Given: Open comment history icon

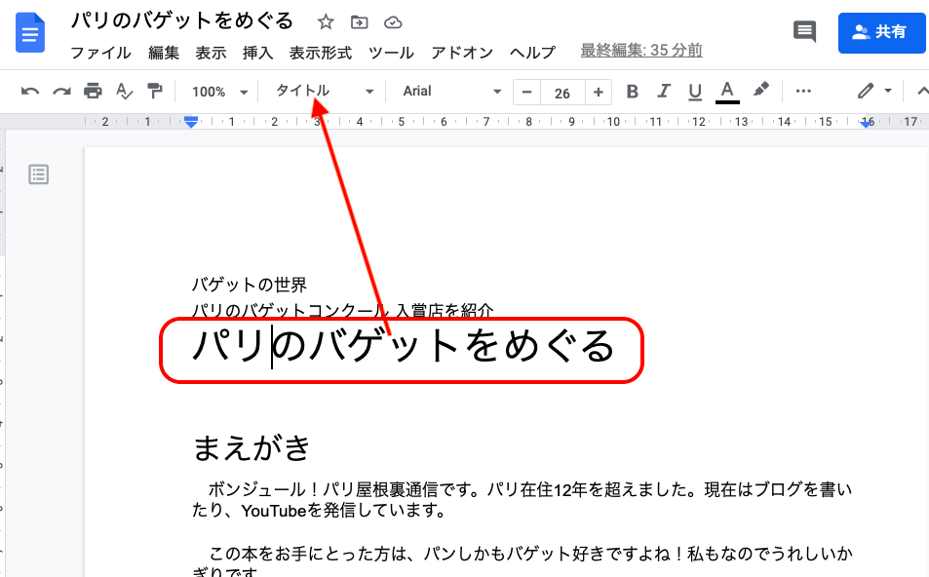Looking at the screenshot, I should pyautogui.click(x=804, y=31).
